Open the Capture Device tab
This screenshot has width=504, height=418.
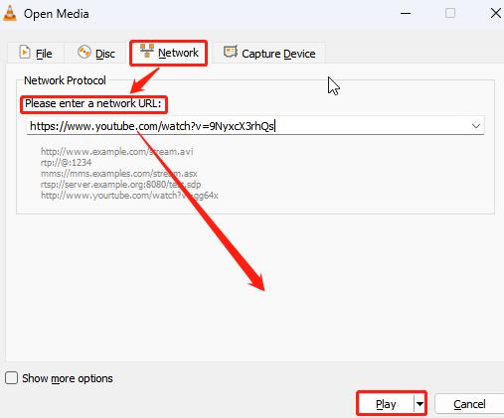click(x=269, y=53)
